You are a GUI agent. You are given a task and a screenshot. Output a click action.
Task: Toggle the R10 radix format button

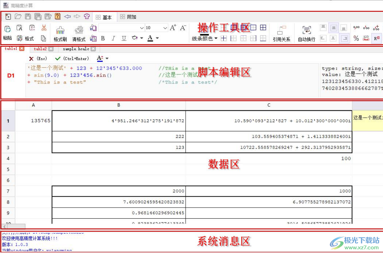[x=377, y=38]
